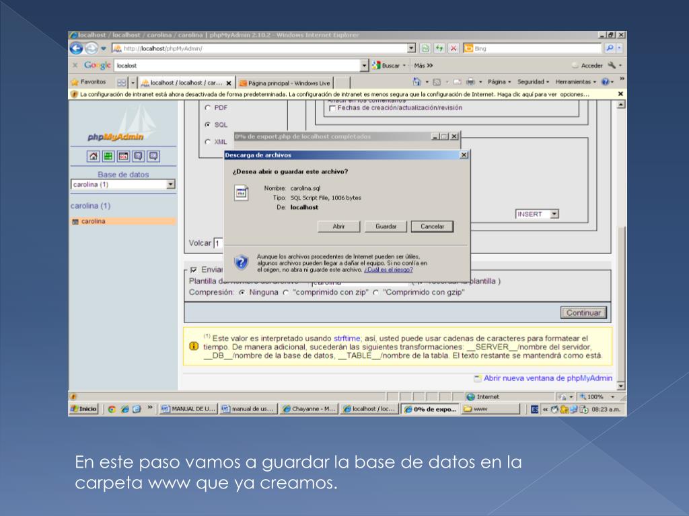Click the carolina table icon in sidebar
Screen dimensions: 689x516
pos(75,222)
